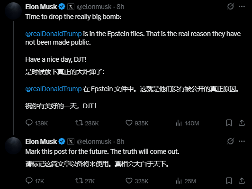Open Elon Musk's avatar on first post
The image size is (252, 189).
(x=13, y=11)
